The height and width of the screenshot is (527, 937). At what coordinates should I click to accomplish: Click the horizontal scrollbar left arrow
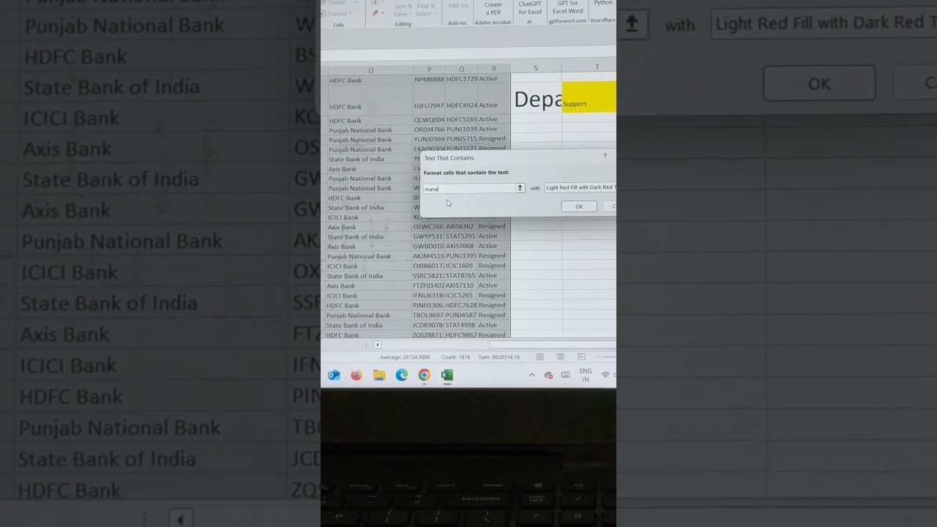378,345
